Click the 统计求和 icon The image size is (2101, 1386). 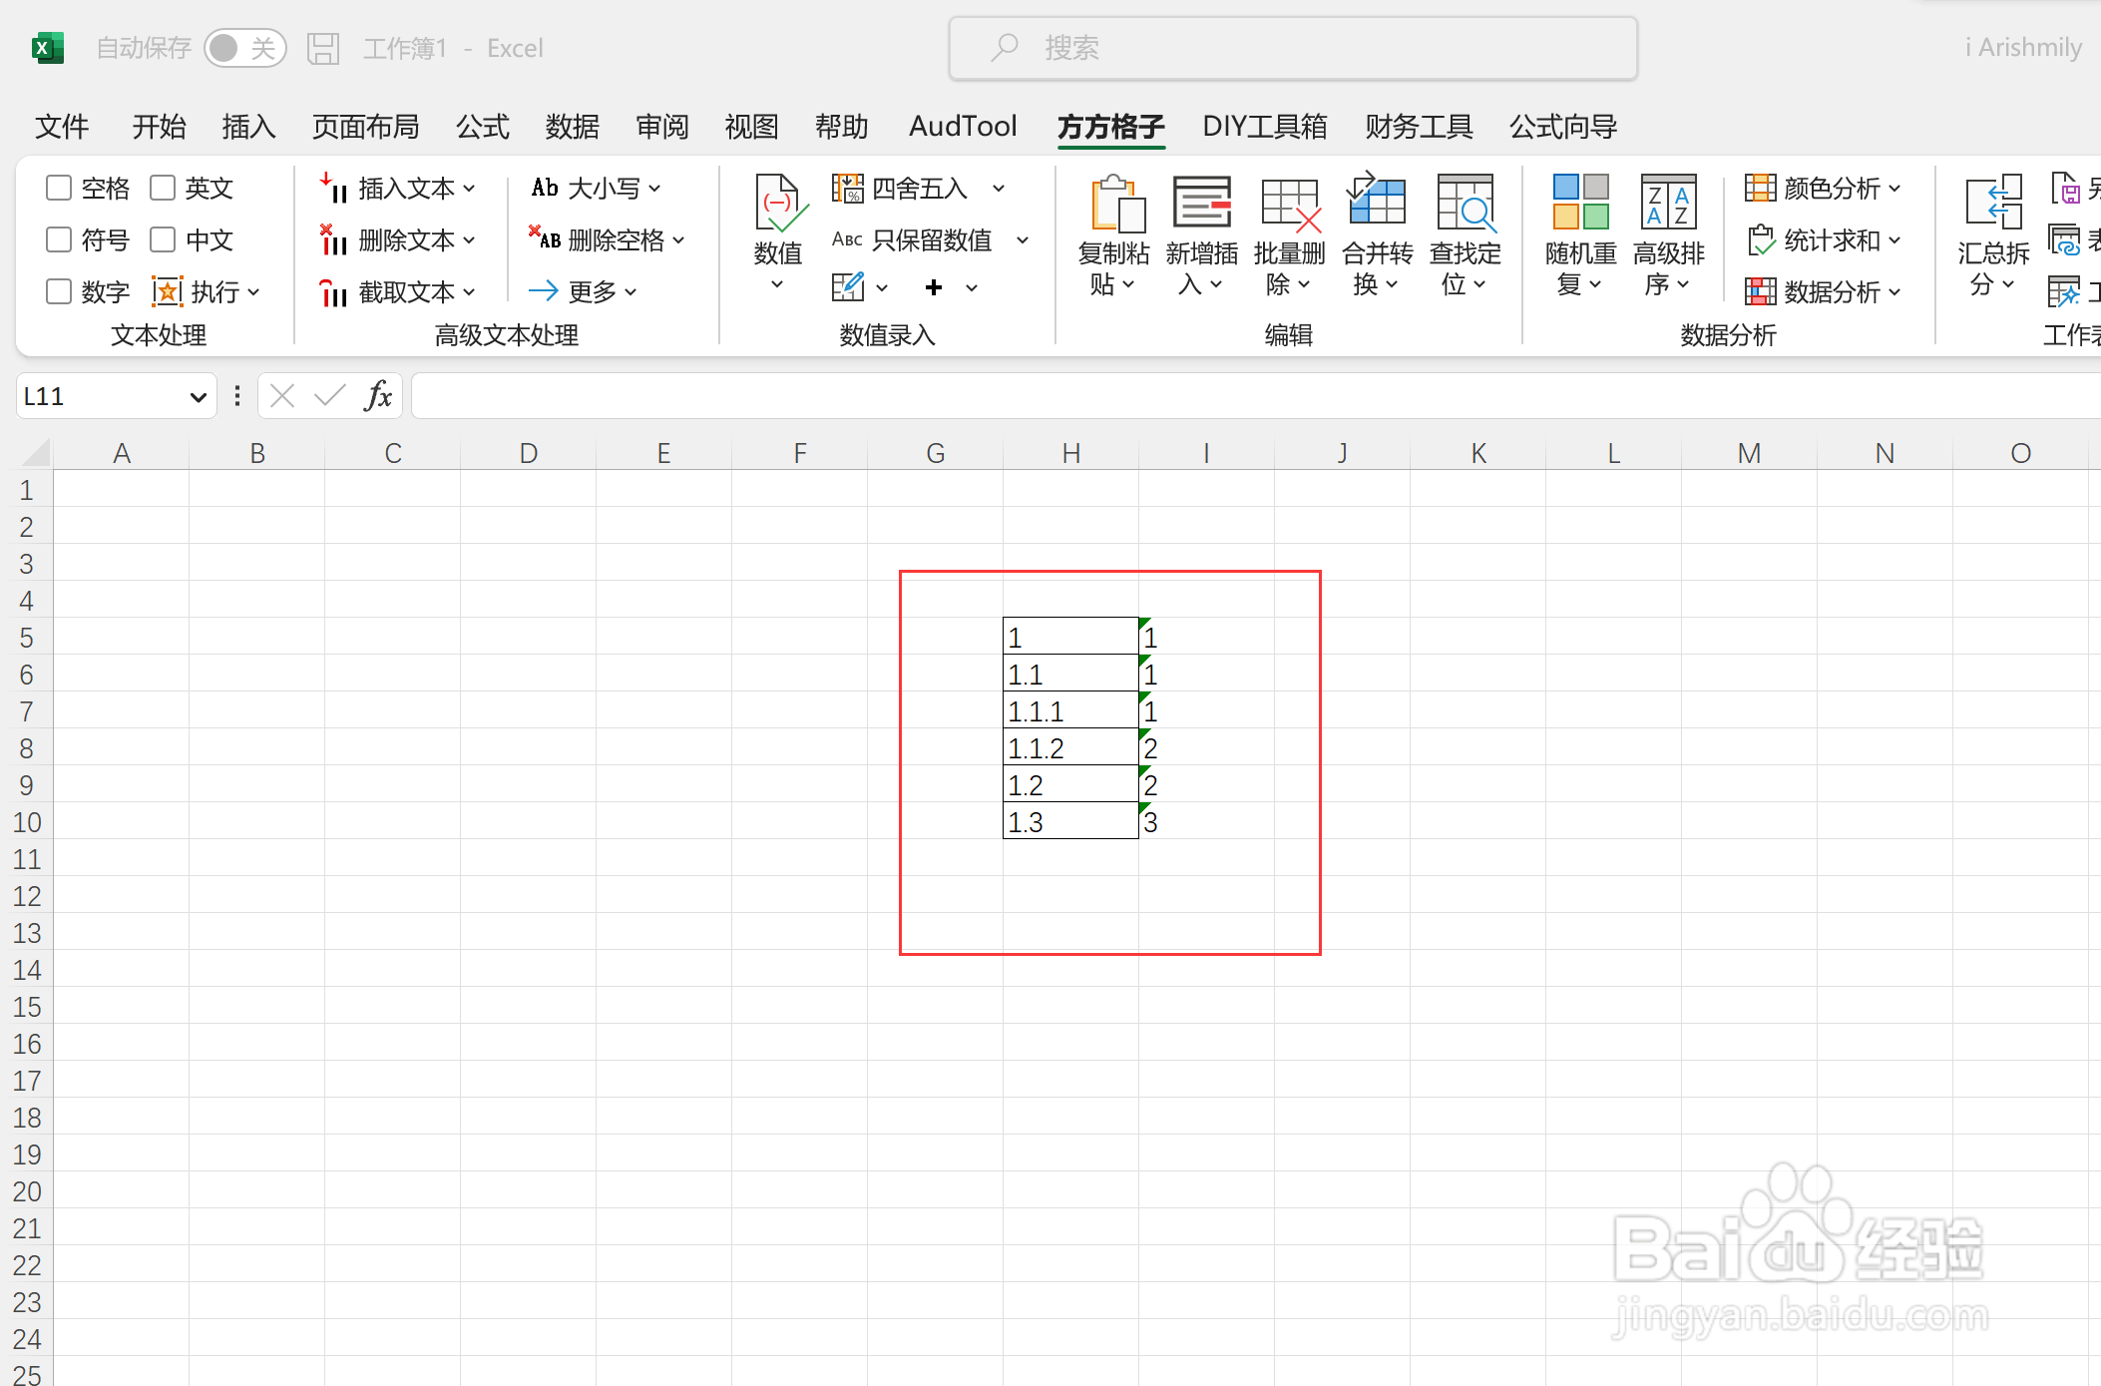1761,239
